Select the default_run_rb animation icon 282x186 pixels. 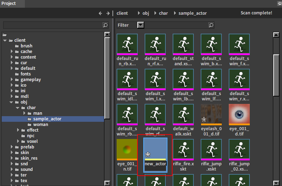pyautogui.click(x=127, y=44)
